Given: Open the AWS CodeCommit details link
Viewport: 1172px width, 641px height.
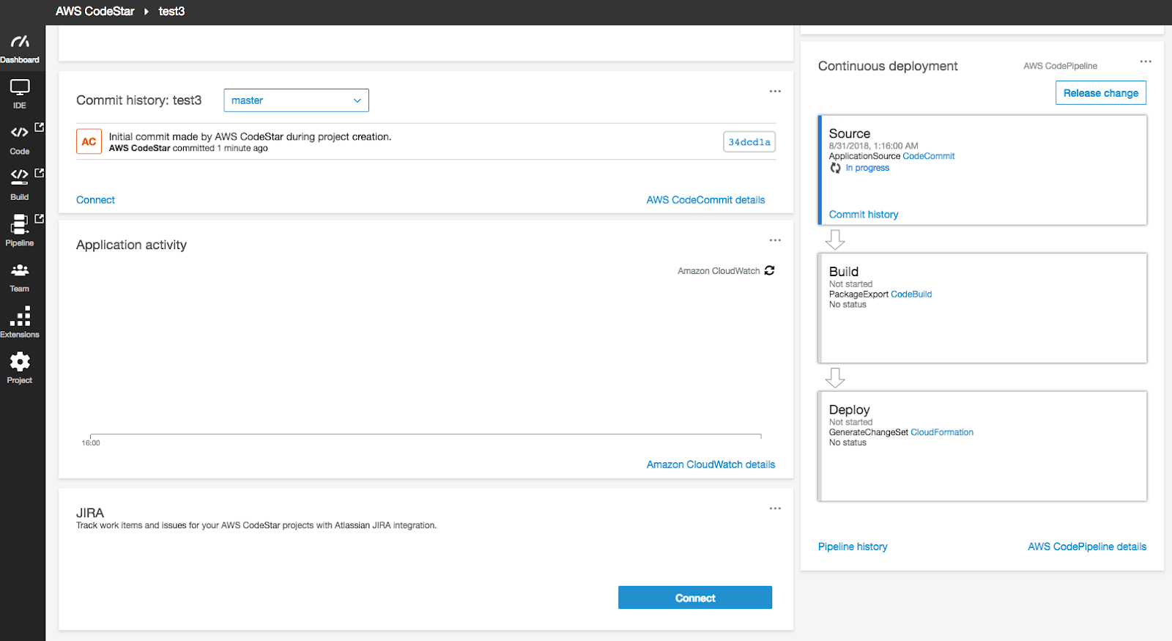Looking at the screenshot, I should 705,200.
